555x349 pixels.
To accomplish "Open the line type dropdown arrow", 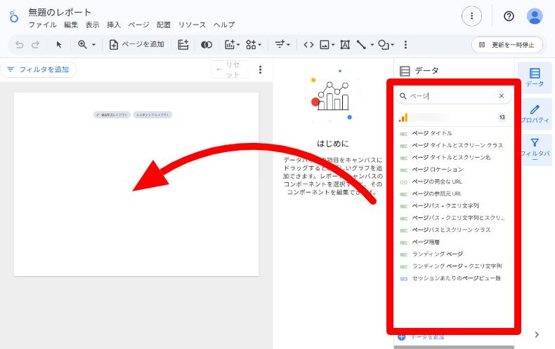I will 372,45.
